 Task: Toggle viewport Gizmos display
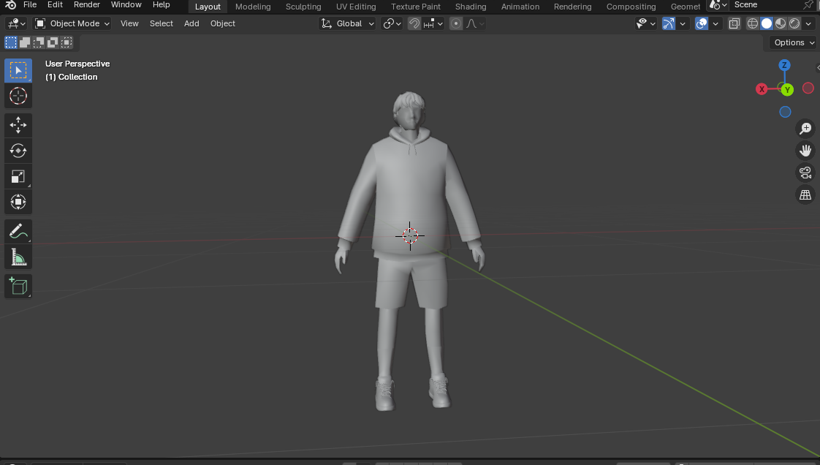(x=669, y=23)
